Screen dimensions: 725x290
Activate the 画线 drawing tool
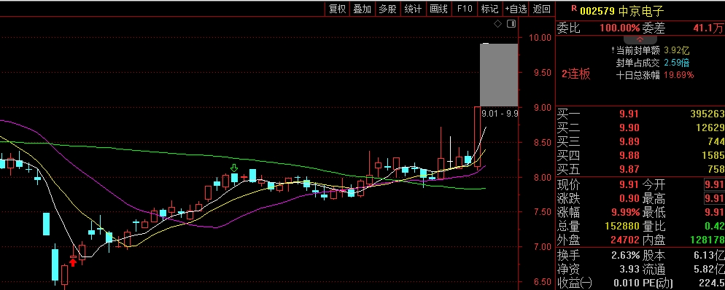click(x=438, y=9)
